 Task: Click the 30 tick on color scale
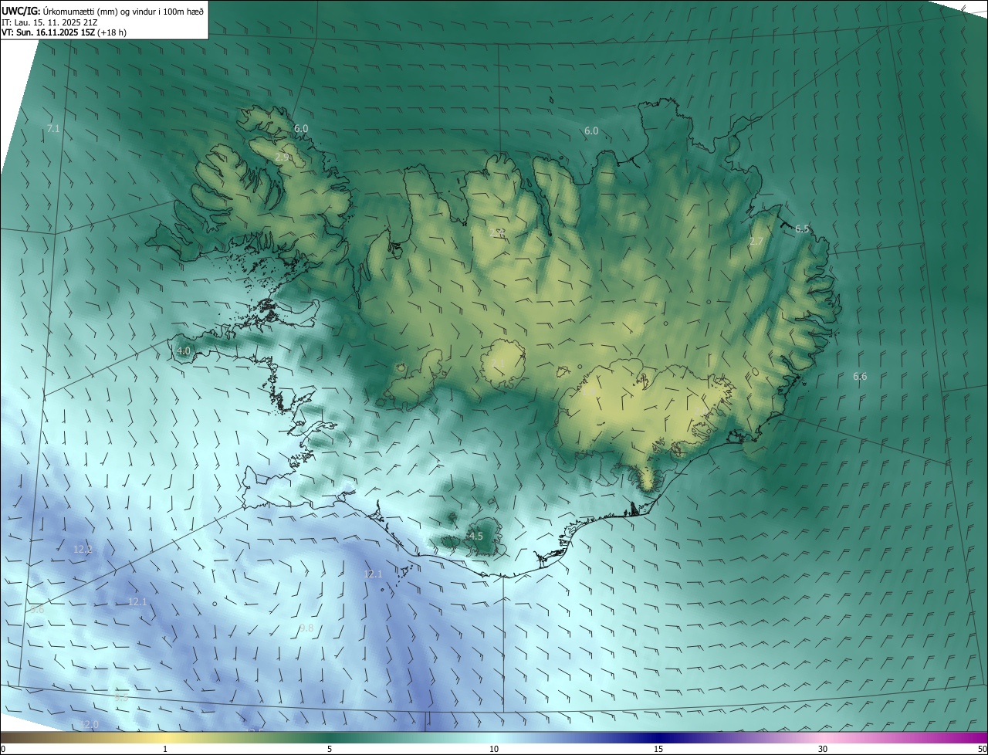click(x=823, y=749)
